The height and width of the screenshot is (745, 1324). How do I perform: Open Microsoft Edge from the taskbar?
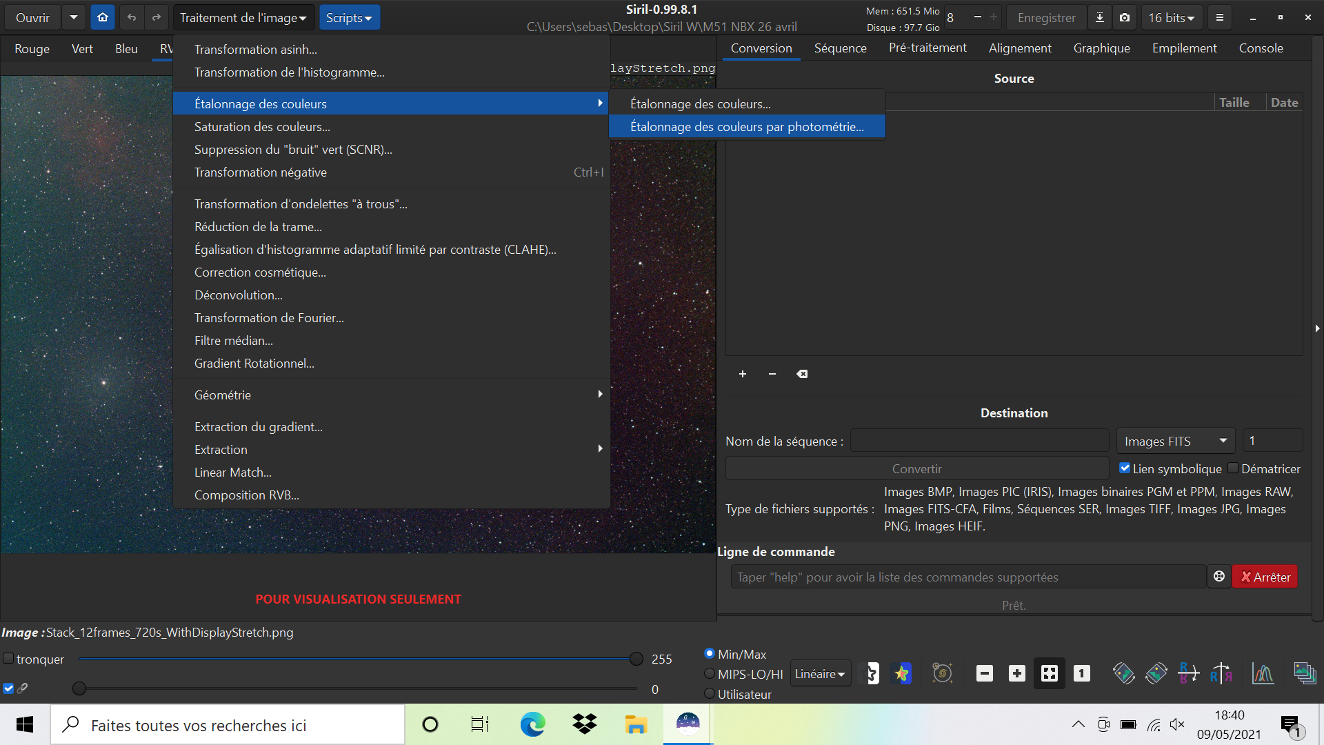pos(532,724)
